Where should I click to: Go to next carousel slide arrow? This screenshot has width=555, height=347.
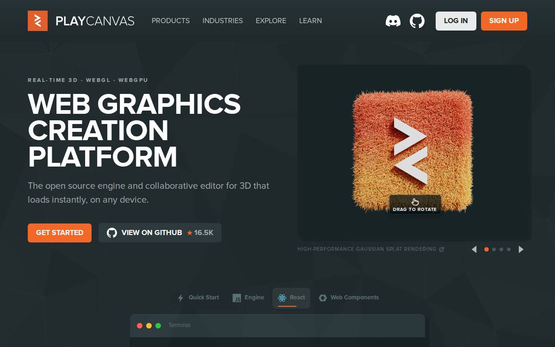(x=521, y=249)
